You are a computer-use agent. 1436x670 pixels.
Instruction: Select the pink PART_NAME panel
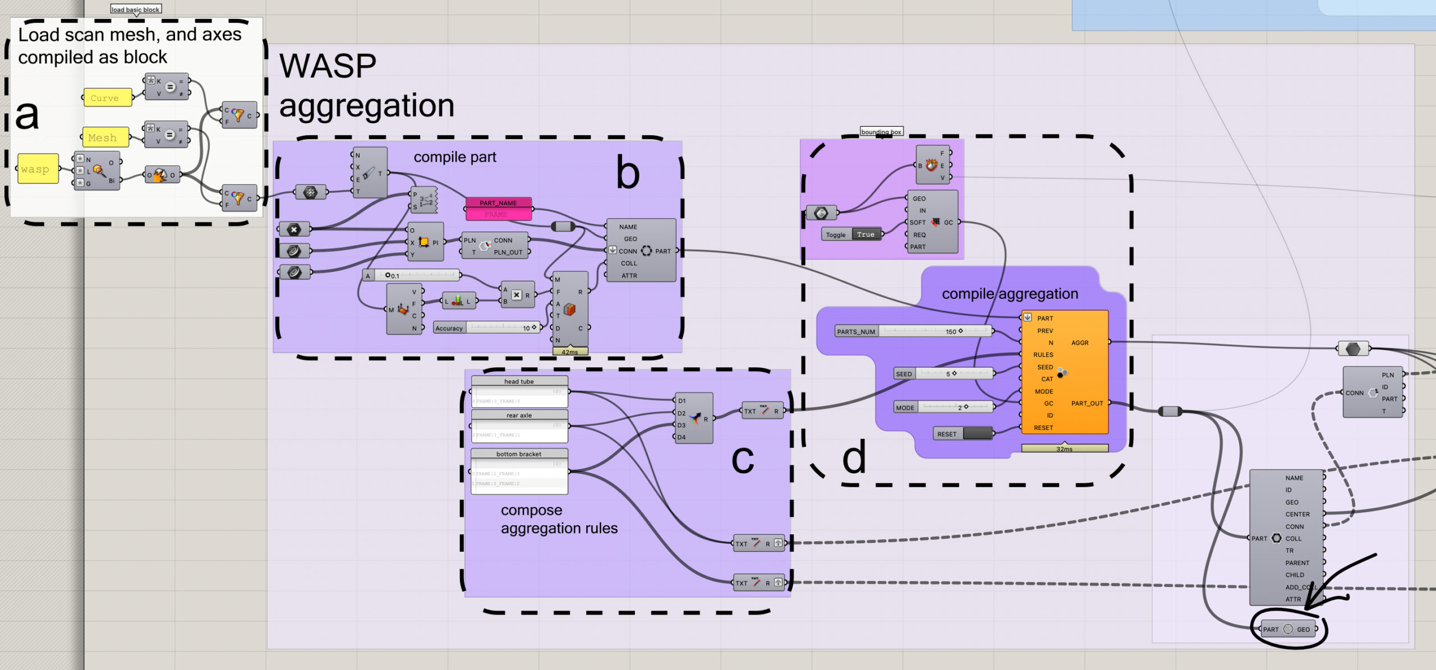point(498,209)
